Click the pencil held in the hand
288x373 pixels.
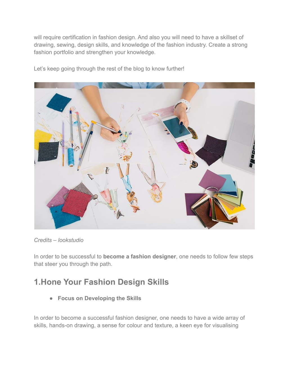pos(105,127)
